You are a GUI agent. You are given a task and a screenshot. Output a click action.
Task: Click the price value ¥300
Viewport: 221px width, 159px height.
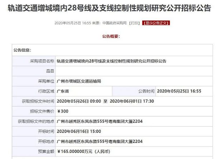[x=63, y=111]
